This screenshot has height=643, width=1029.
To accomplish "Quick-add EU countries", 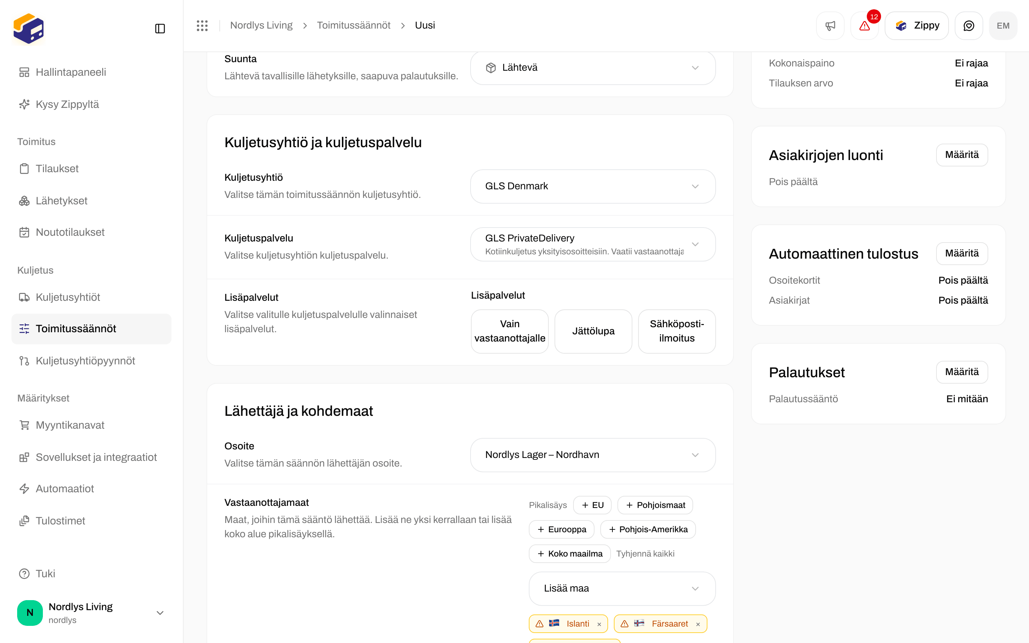I will pyautogui.click(x=592, y=505).
